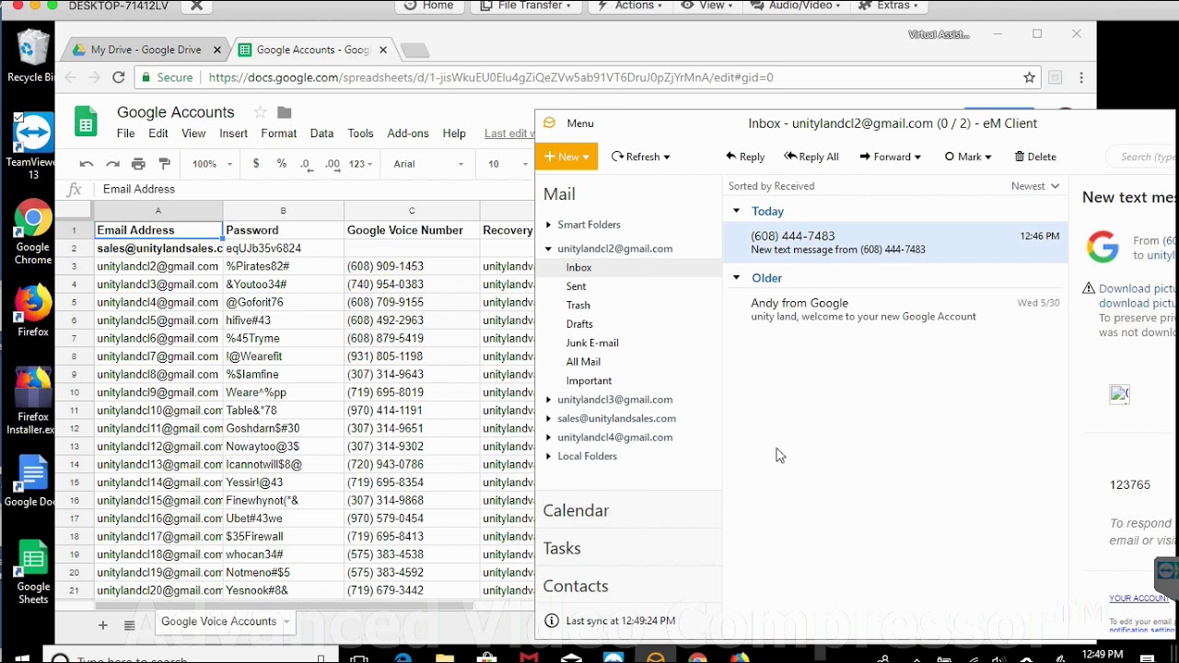Open the Recycle Bin on the desktop
Viewport: 1179px width, 663px height.
pyautogui.click(x=33, y=55)
